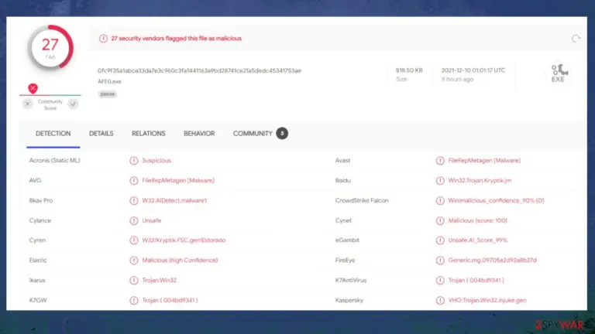Click the alert icon for FireEye result
This screenshot has width=595, height=334.
(440, 261)
